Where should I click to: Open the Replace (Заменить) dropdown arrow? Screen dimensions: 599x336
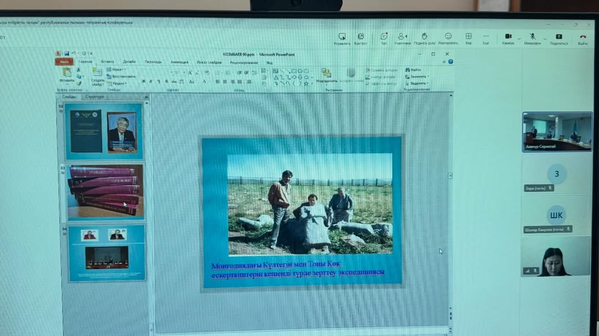click(428, 76)
